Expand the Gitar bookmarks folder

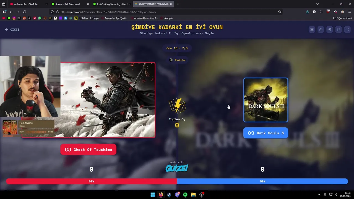coord(84,18)
